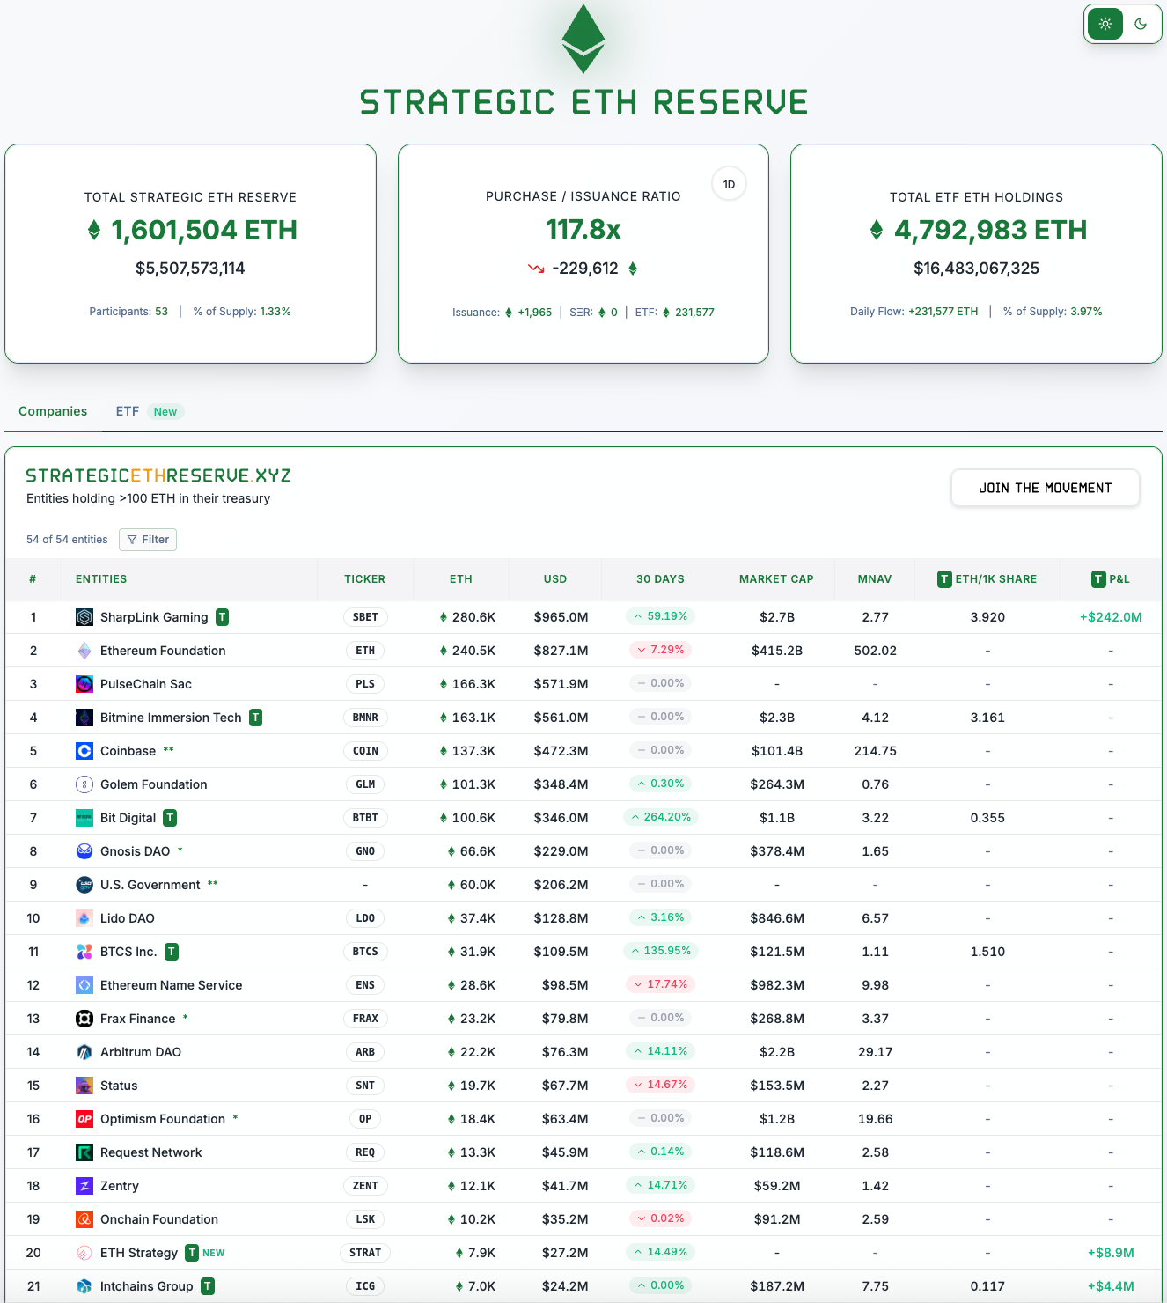
Task: Click the STRAT ticker pill
Action: 365,1253
